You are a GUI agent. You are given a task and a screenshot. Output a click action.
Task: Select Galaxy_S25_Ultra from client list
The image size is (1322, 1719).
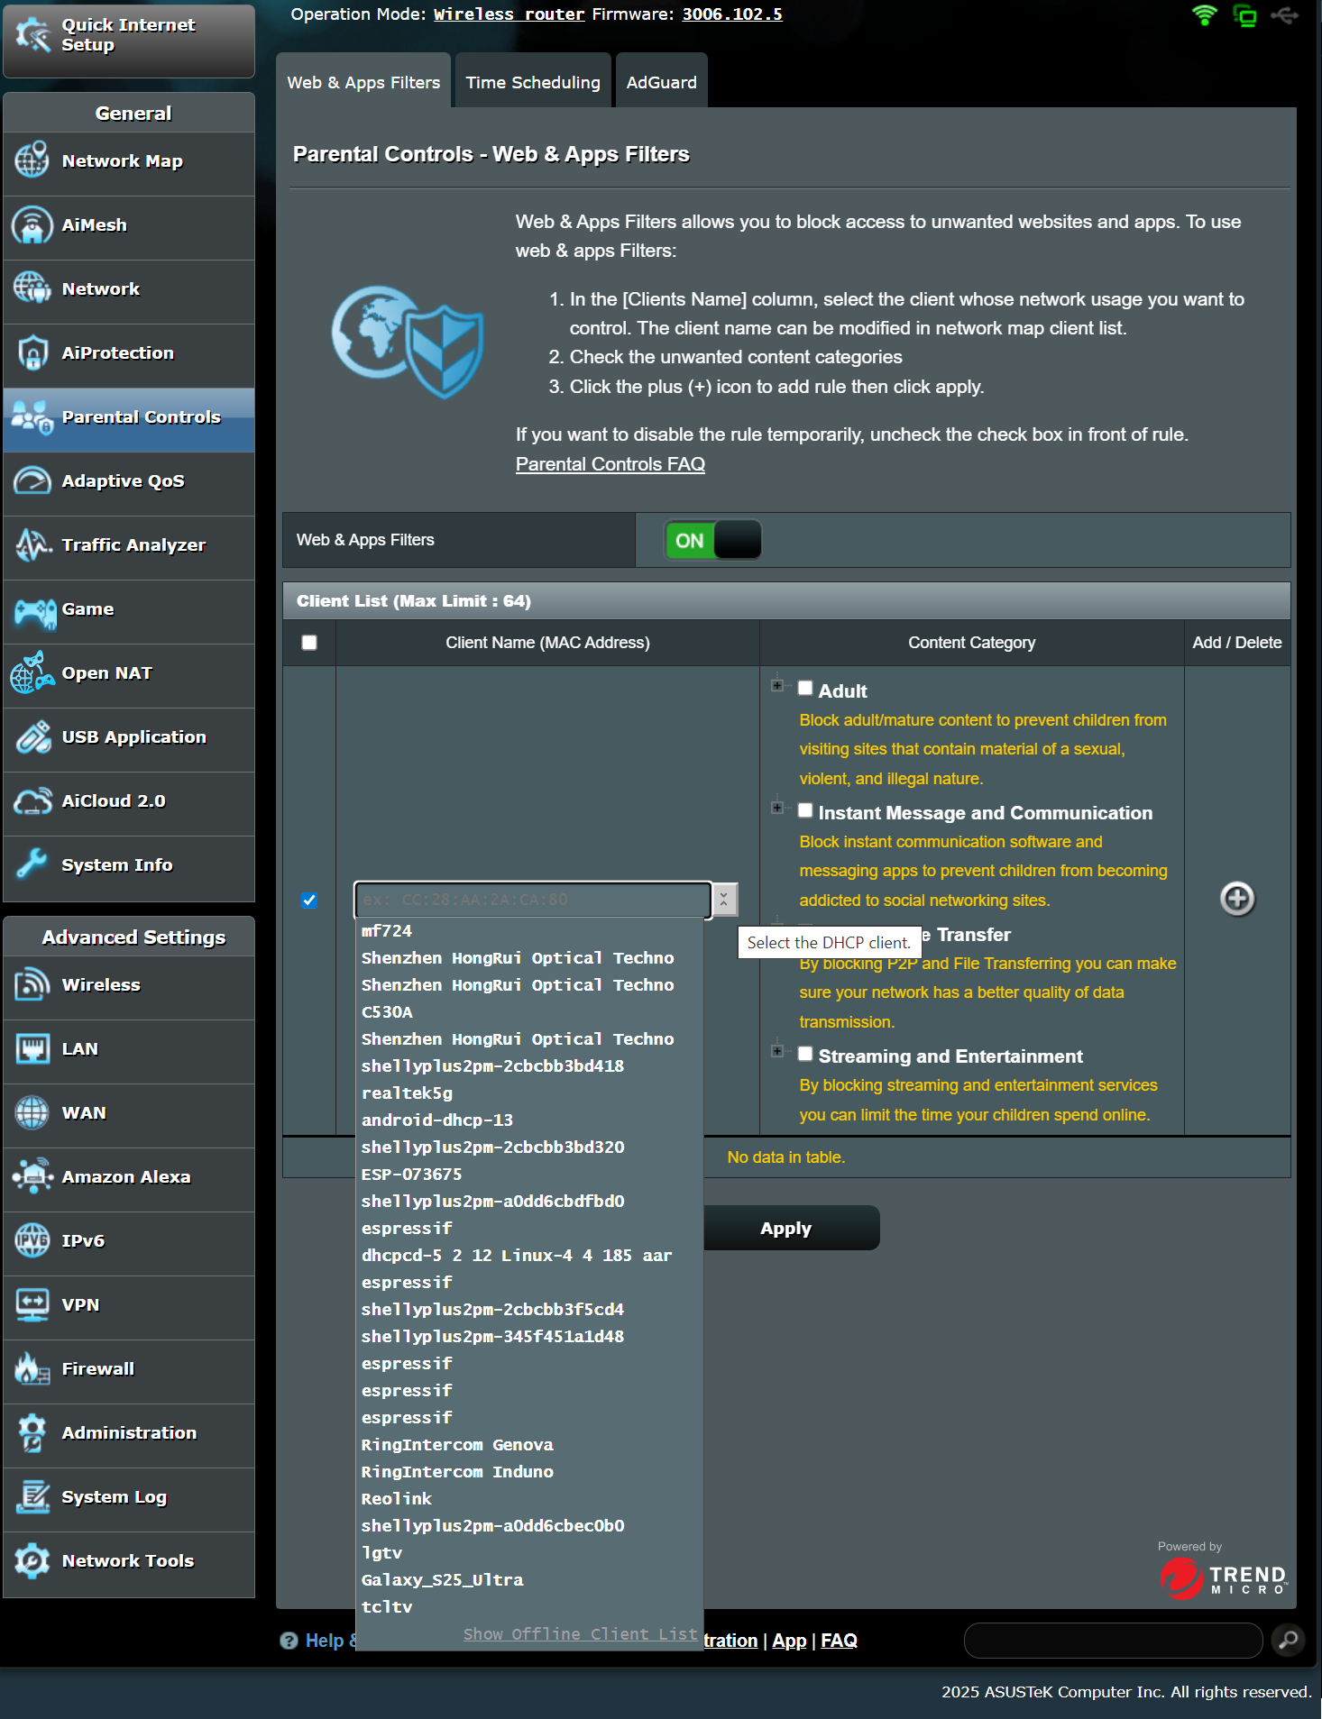(x=442, y=1580)
